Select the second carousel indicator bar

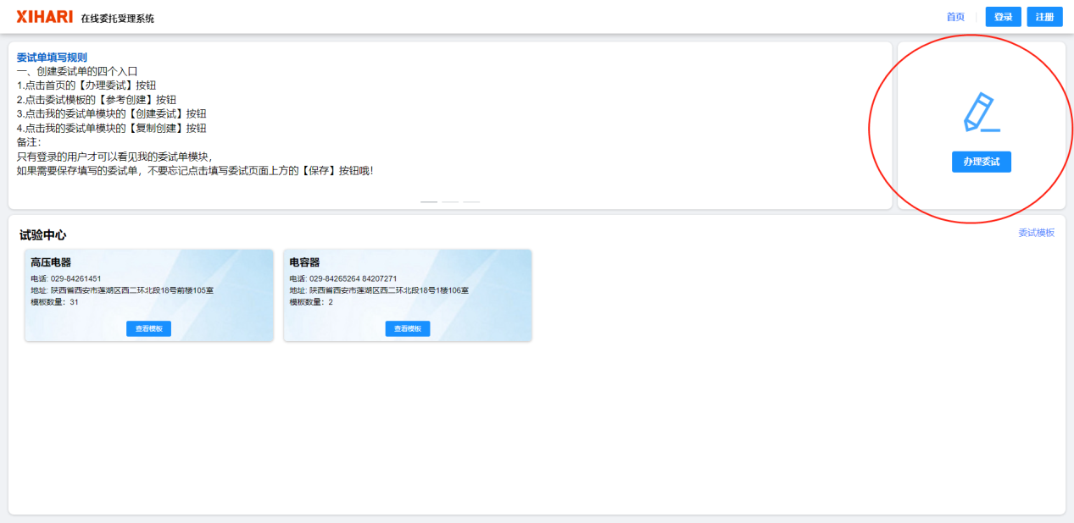[450, 202]
